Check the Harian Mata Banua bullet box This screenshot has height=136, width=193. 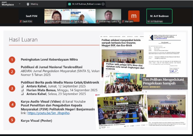[x=22, y=90]
